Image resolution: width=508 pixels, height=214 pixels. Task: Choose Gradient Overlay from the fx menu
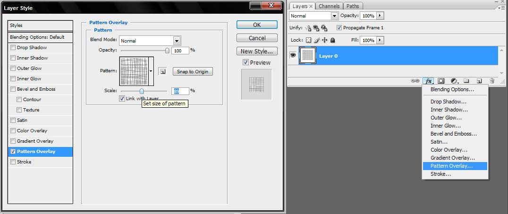452,158
